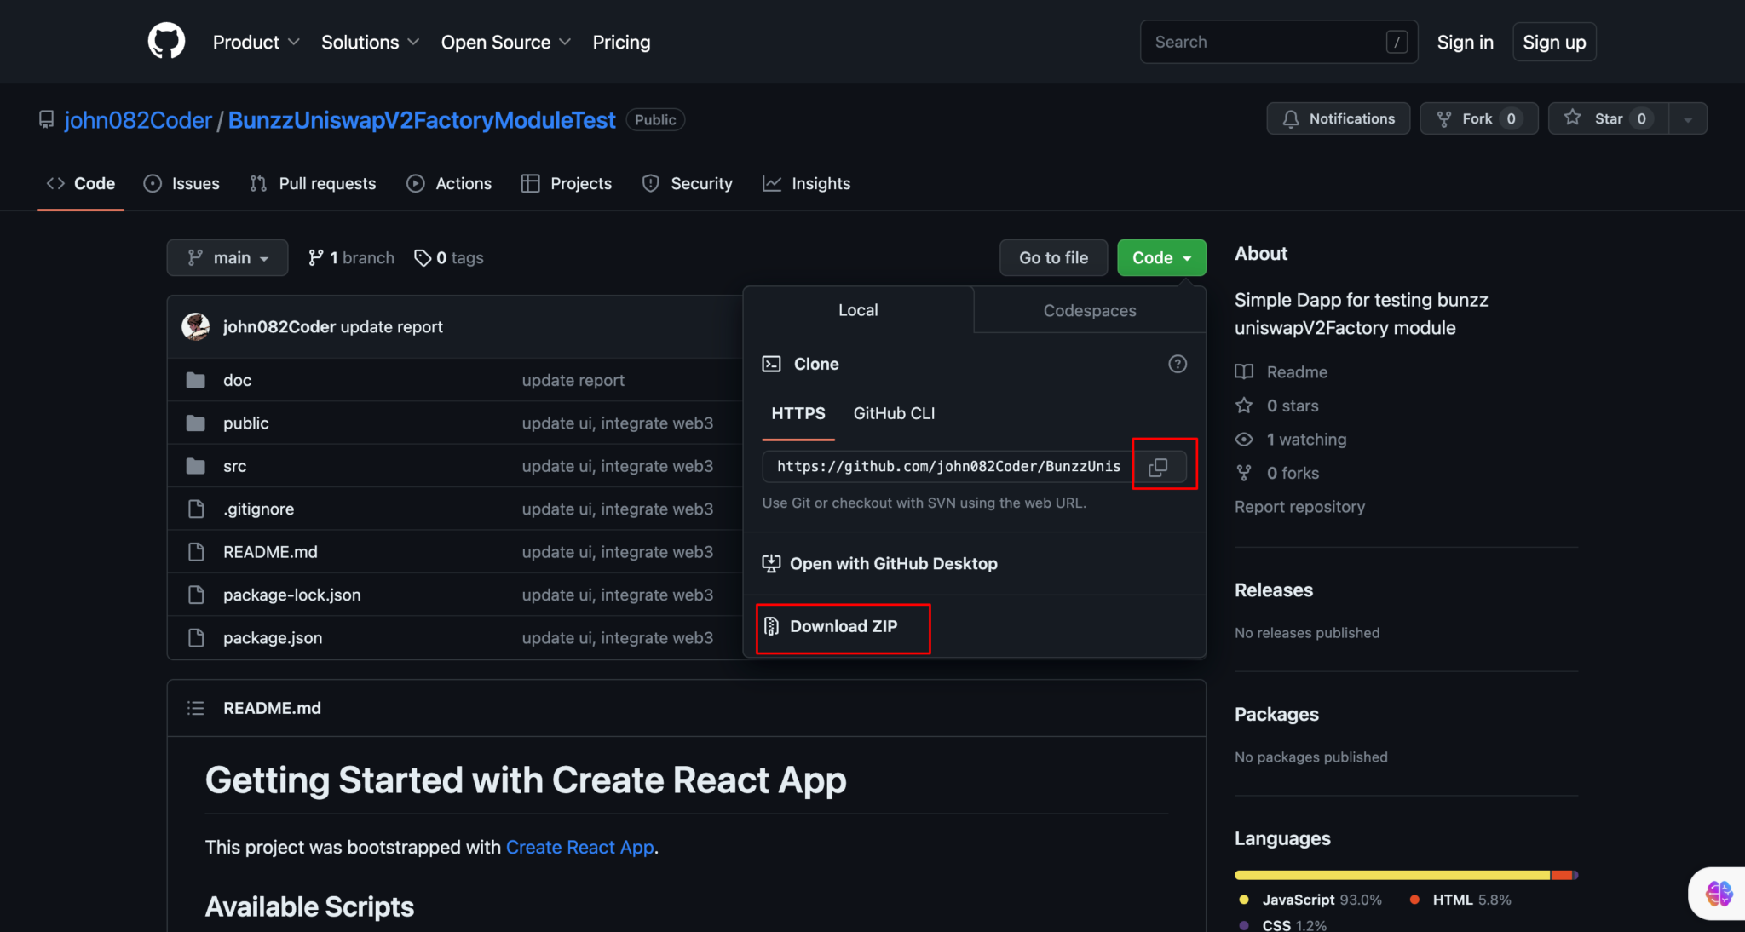The image size is (1745, 932).
Task: Select Download ZIP
Action: click(842, 626)
